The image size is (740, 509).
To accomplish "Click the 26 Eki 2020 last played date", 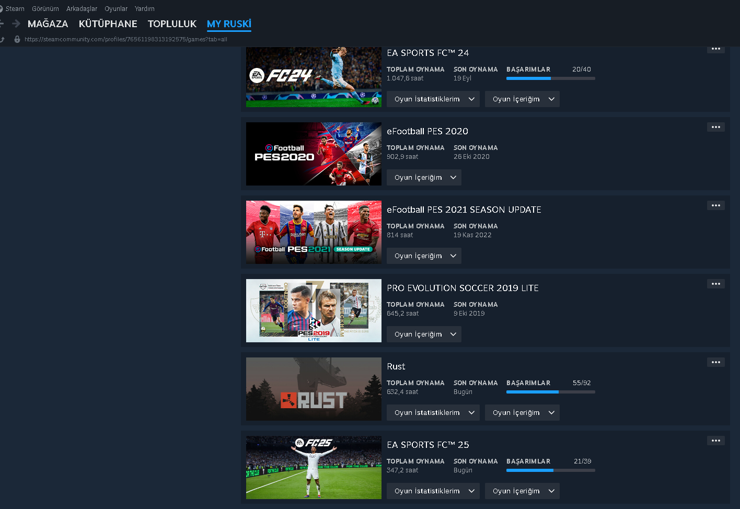I will [471, 157].
